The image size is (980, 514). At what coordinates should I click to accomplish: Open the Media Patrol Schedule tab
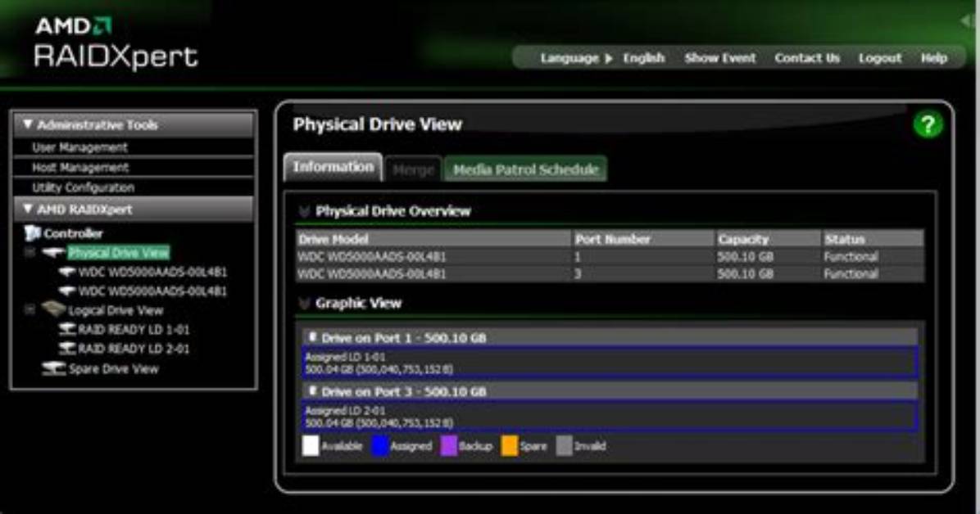[x=525, y=169]
